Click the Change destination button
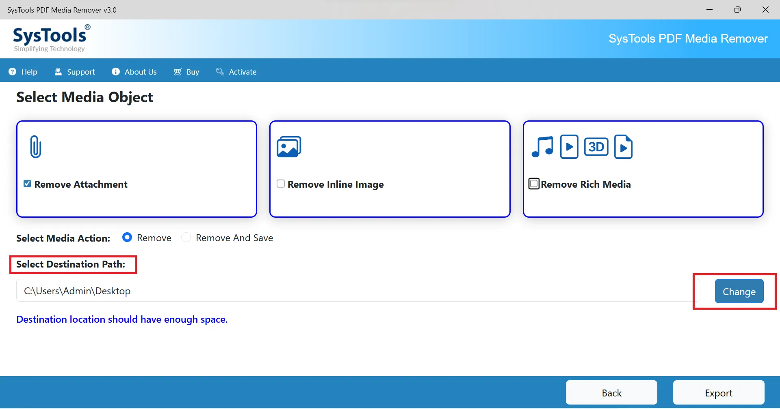780x409 pixels. 739,291
